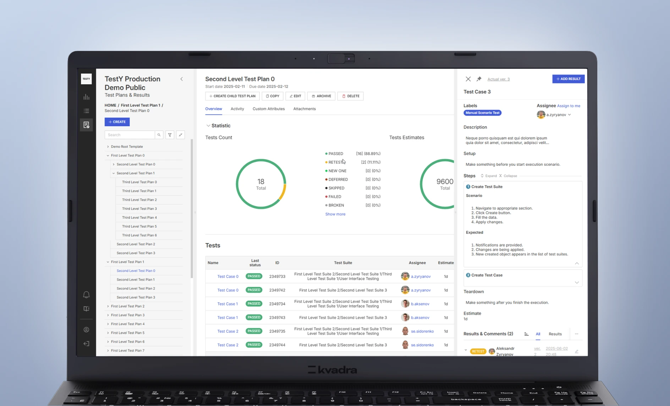Click in the test plan Search field
The image size is (670, 406).
130,135
